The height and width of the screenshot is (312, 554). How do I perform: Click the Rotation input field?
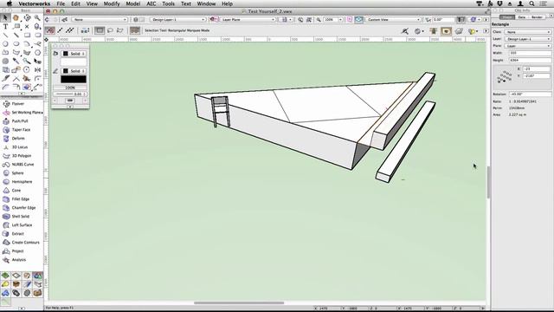point(530,94)
